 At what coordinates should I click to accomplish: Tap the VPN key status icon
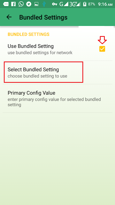55,4
